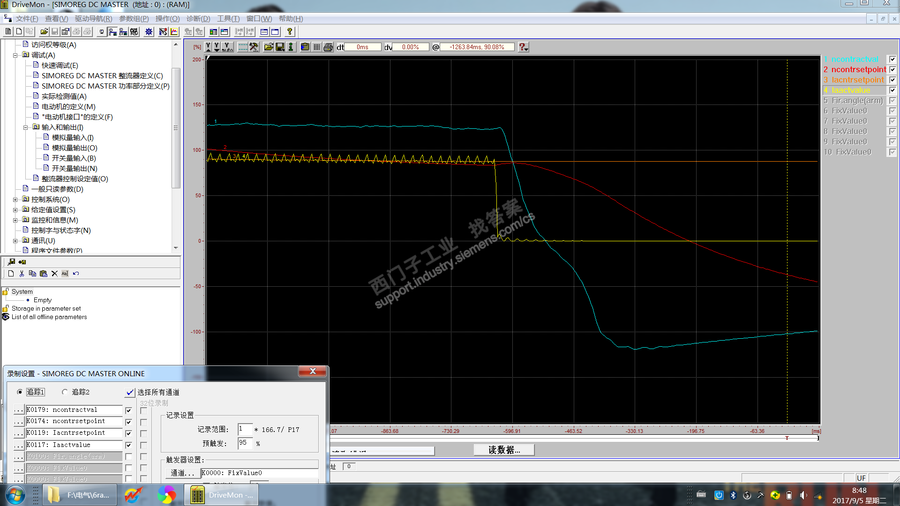Image resolution: width=900 pixels, height=506 pixels.
Task: Open the trace chart icon in main toolbar
Action: click(x=174, y=32)
